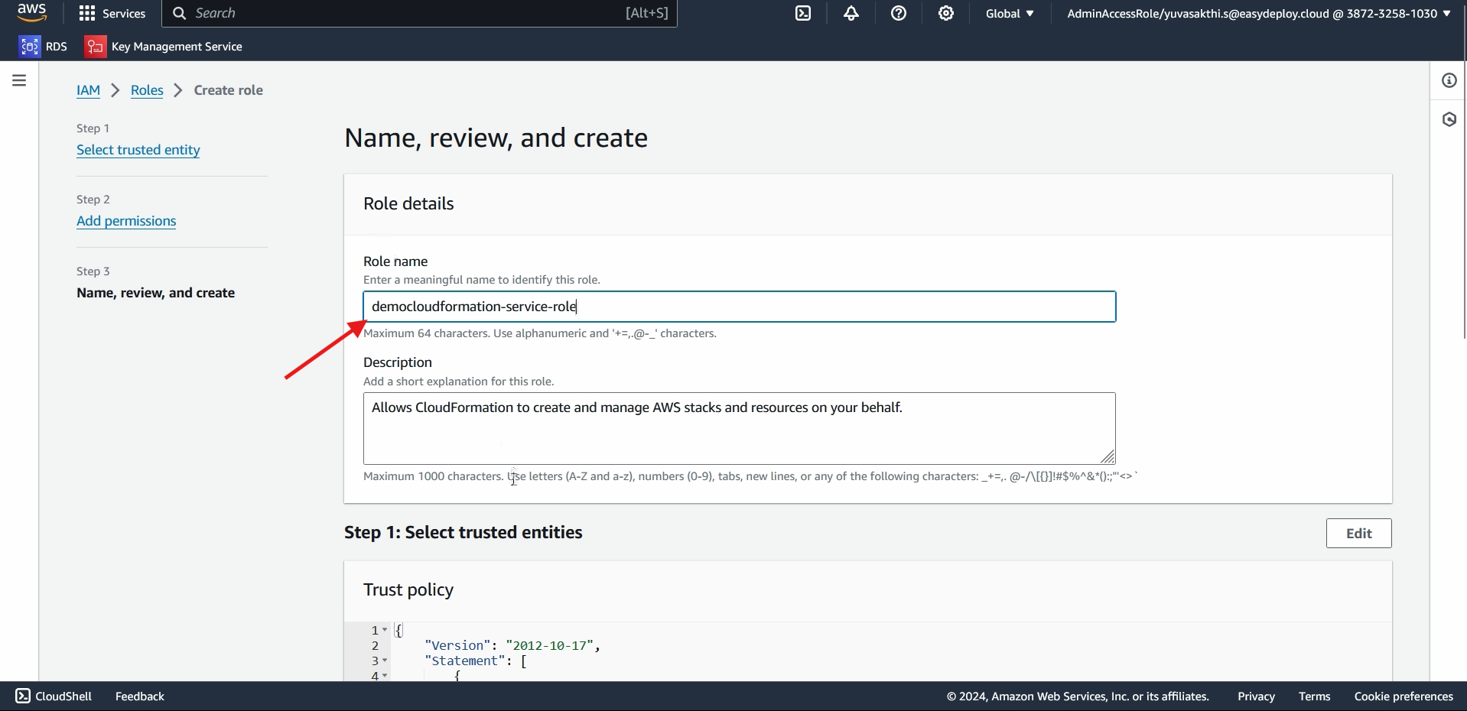This screenshot has width=1467, height=711.
Task: Open the Terms link
Action: (x=1314, y=696)
